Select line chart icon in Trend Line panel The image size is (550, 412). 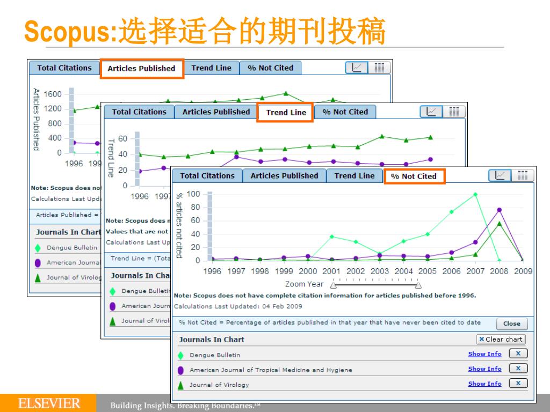pyautogui.click(x=431, y=112)
